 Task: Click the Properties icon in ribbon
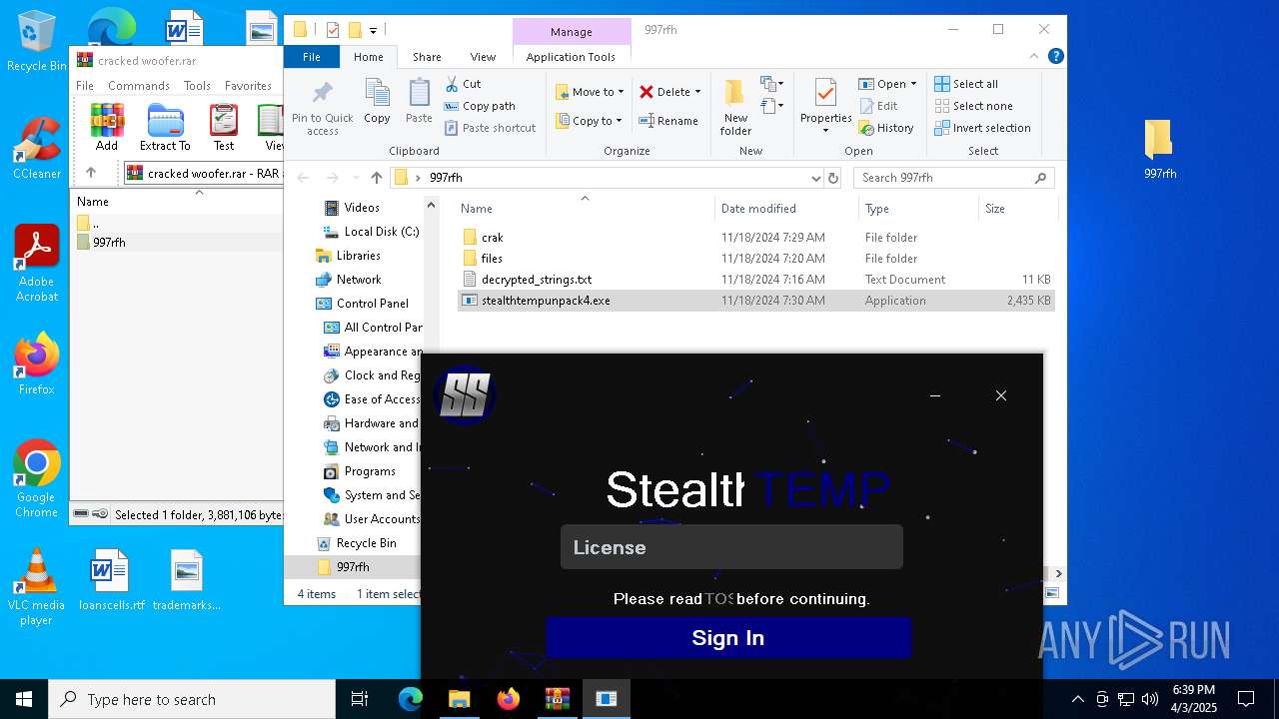(x=825, y=108)
